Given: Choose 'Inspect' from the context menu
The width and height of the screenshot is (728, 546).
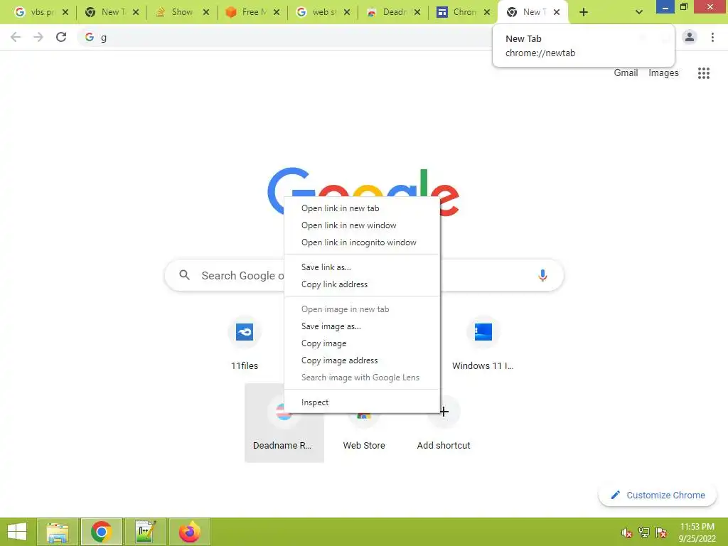Looking at the screenshot, I should click(x=362, y=402).
